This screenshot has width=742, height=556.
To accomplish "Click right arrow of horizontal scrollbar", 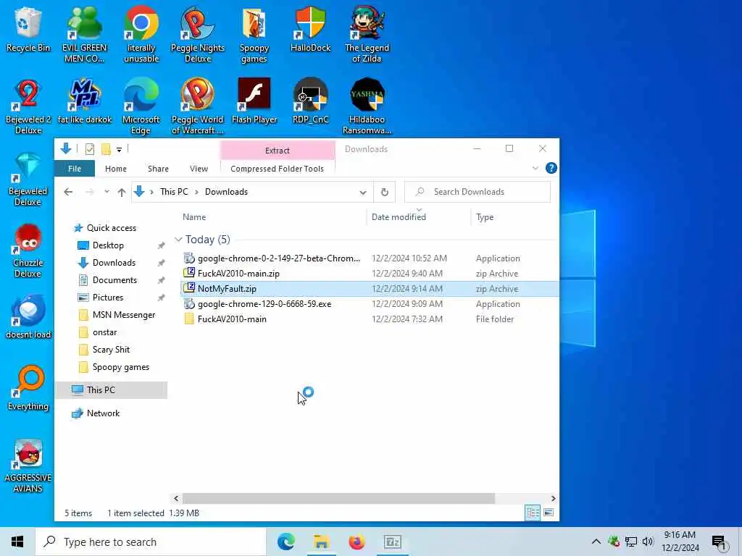I will tap(553, 498).
